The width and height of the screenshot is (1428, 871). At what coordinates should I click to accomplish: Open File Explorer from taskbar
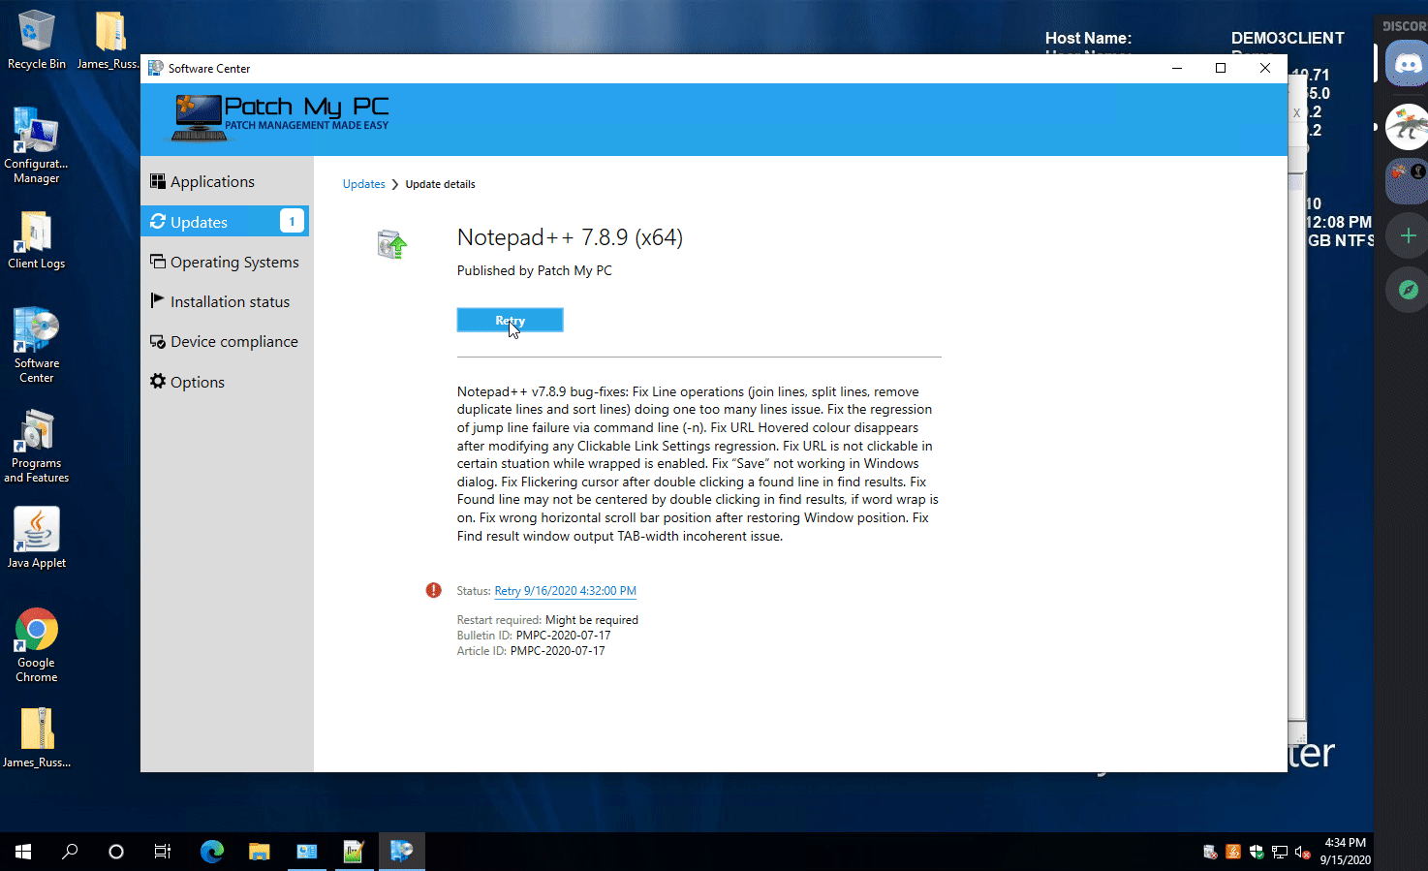[x=259, y=852]
